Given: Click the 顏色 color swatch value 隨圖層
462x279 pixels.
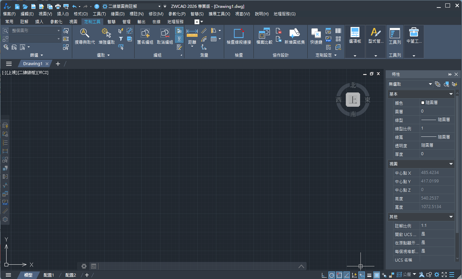Looking at the screenshot, I should (x=437, y=103).
